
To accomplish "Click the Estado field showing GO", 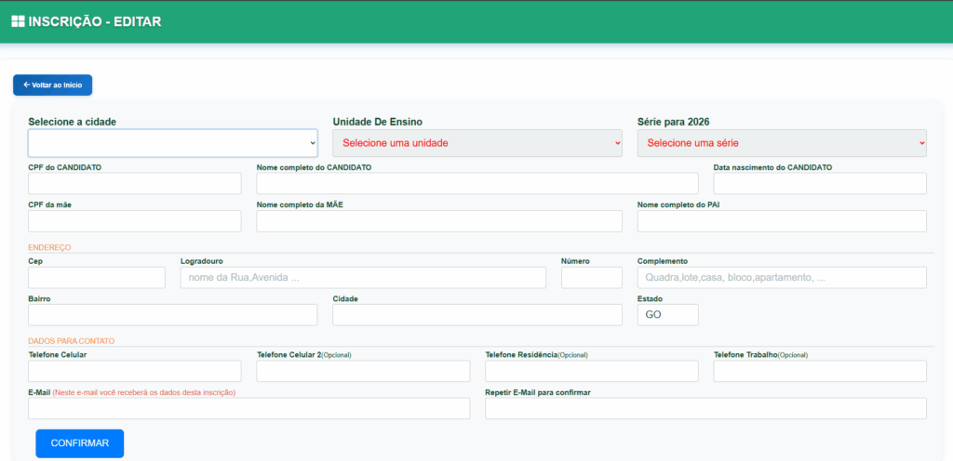I will point(667,315).
